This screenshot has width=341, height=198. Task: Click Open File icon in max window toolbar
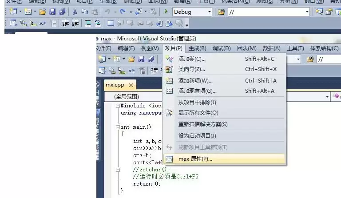(x=131, y=59)
